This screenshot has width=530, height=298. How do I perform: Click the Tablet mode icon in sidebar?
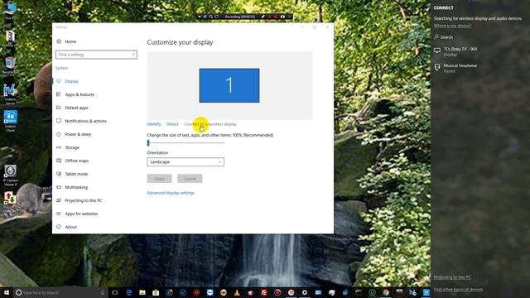click(x=59, y=174)
